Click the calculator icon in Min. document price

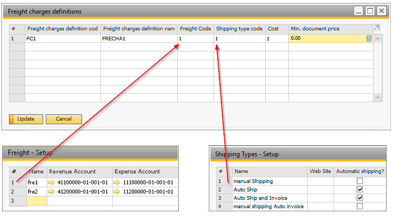pos(369,39)
